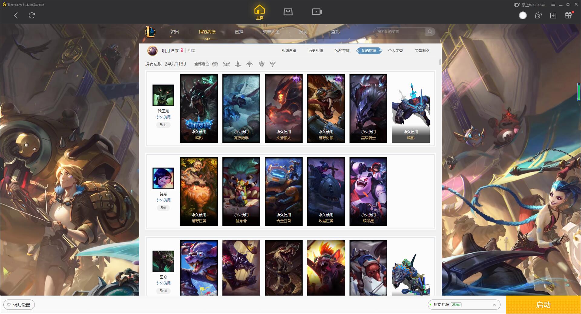Select the 我的皮肤 sub-tab

[x=369, y=51]
